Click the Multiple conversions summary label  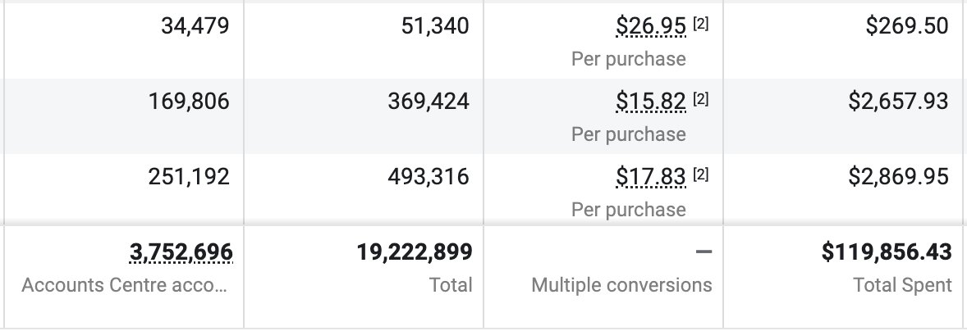pos(621,285)
